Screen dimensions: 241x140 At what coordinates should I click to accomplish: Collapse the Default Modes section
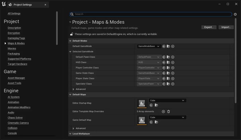tap(70, 41)
